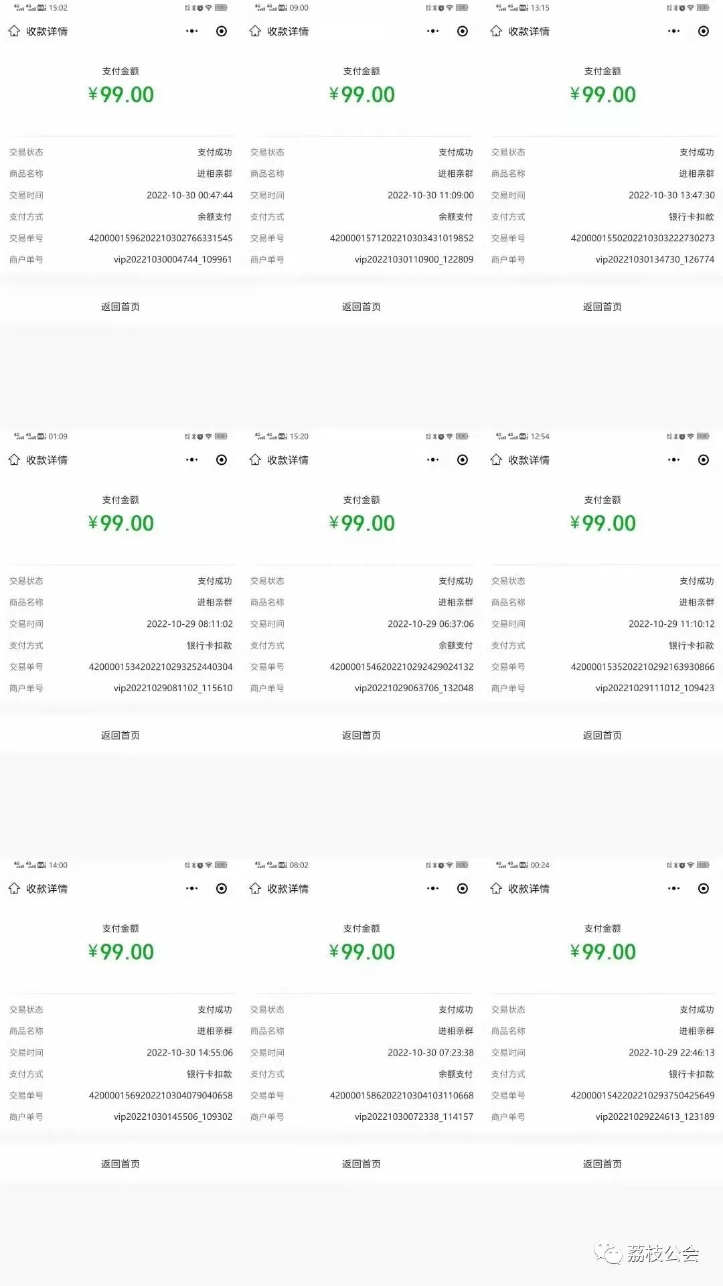Screen dimensions: 723x1286
Task: Click 返回首页 on the top-left receipt
Action: pos(121,306)
